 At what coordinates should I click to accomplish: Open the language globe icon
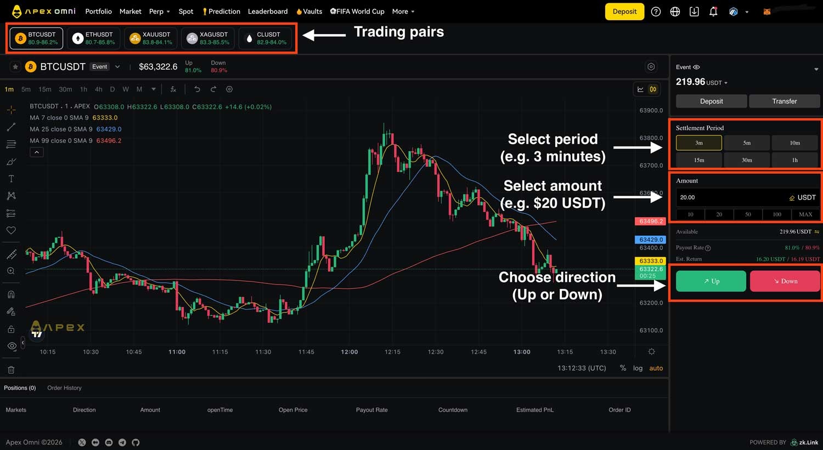pos(675,12)
